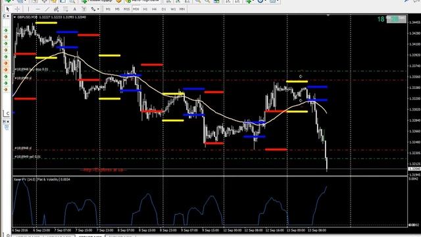Click the New Order button
This screenshot has width=421, height=237.
[x=97, y=1]
